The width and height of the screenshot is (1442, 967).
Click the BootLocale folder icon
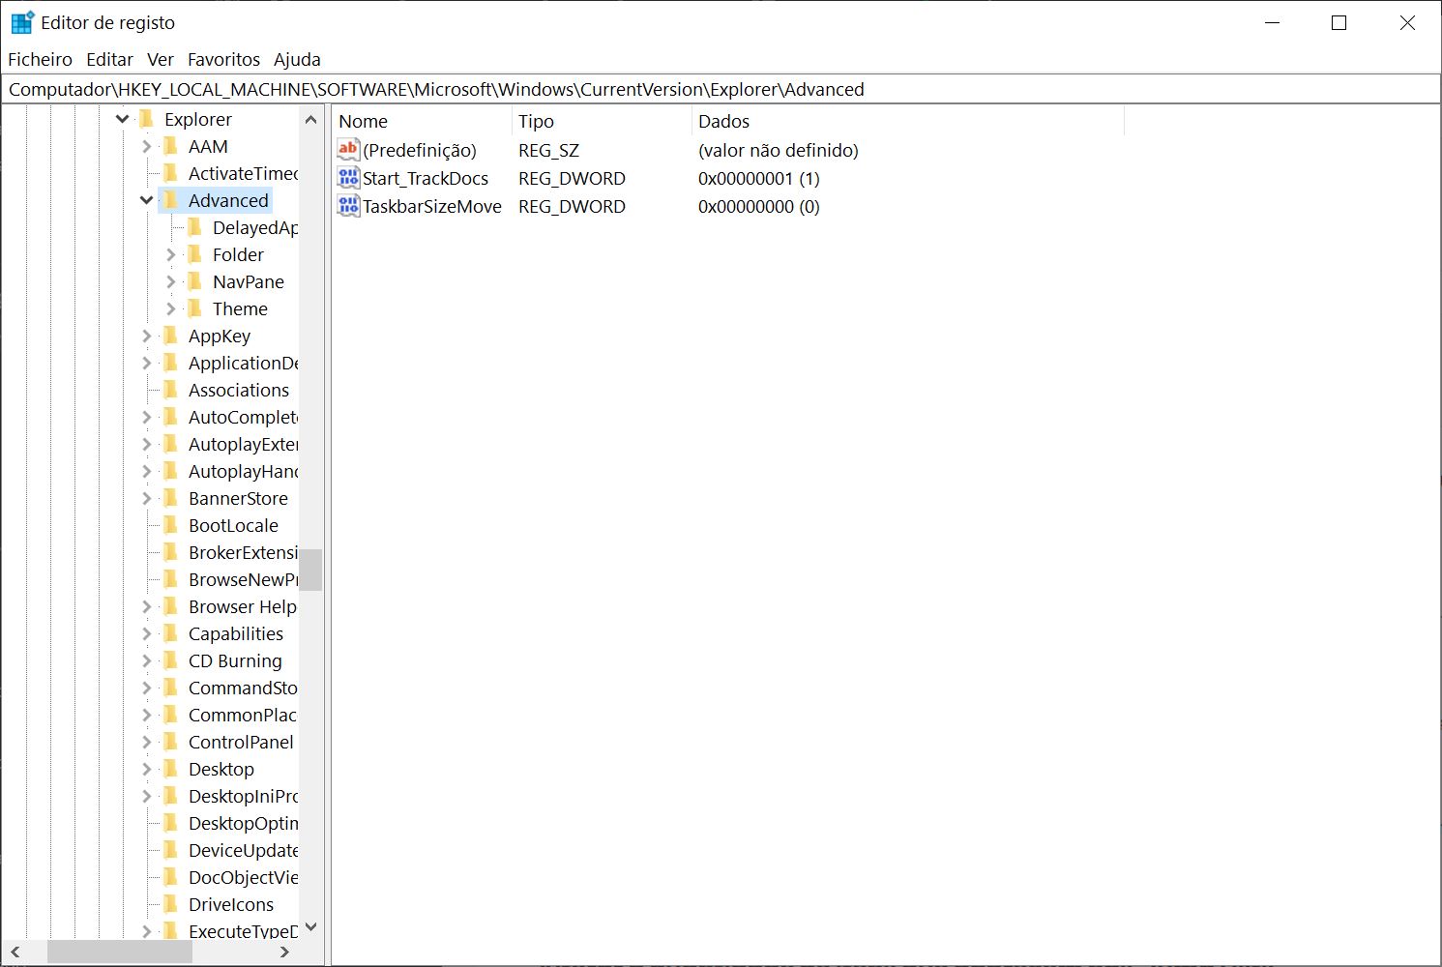[x=171, y=525]
